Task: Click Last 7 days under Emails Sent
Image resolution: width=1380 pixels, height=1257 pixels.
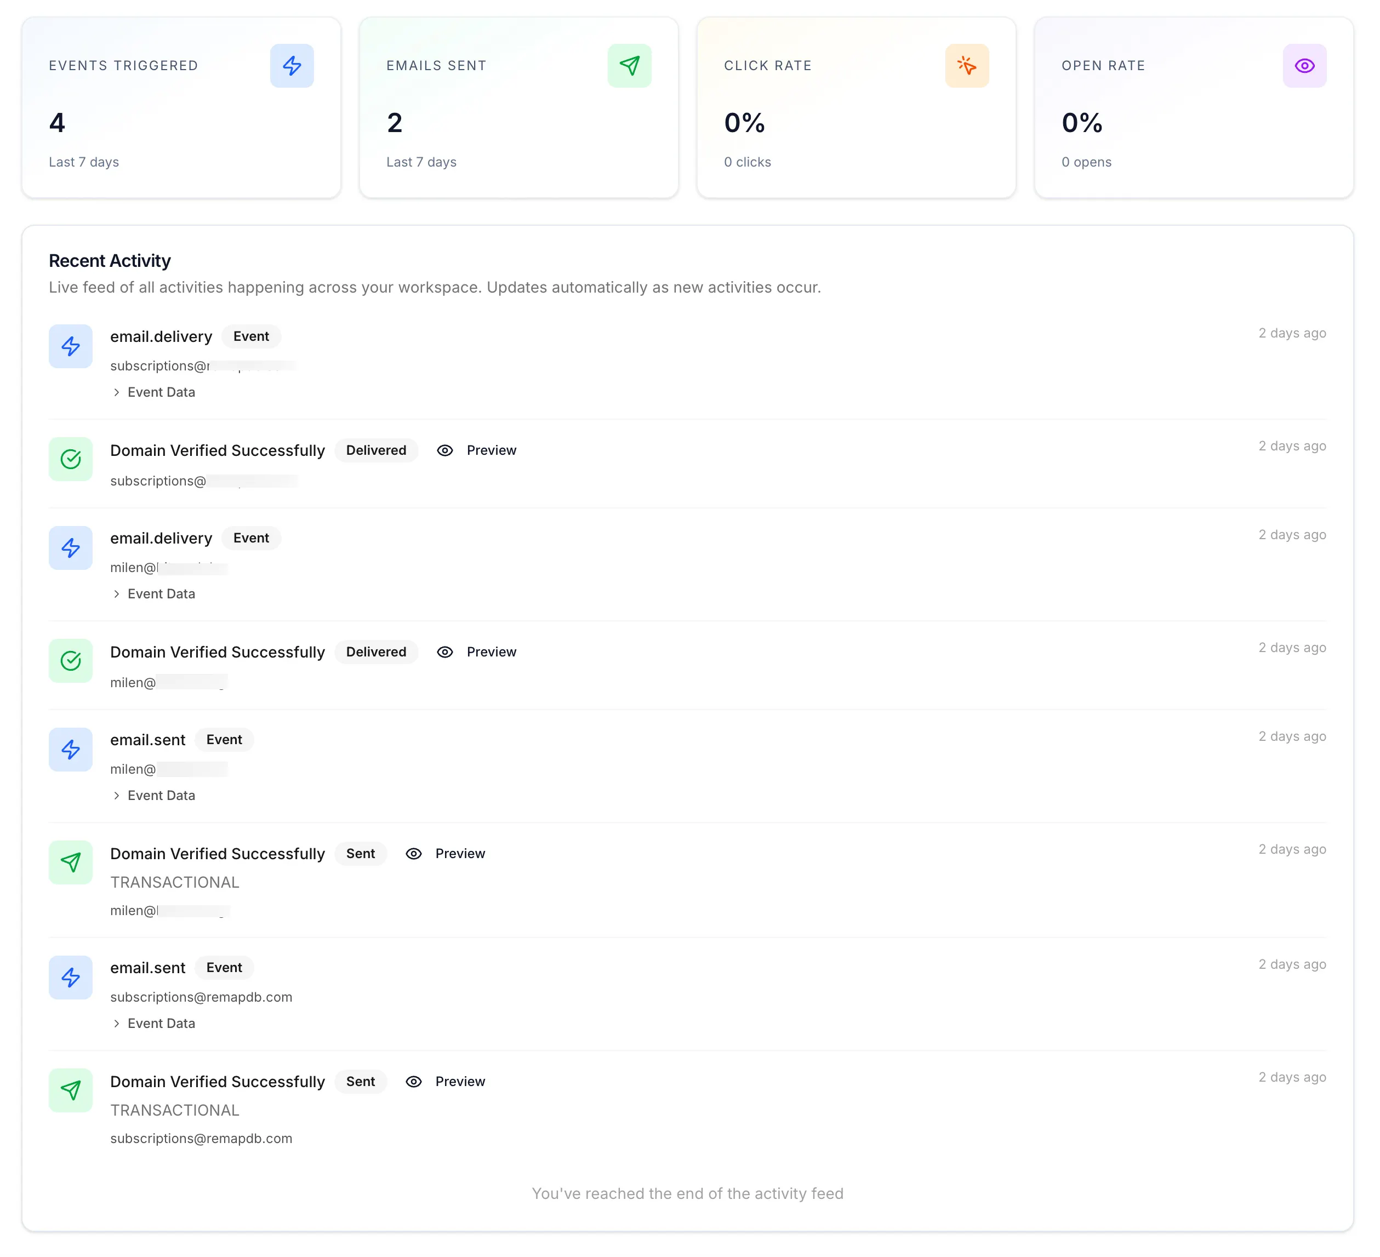Action: (x=421, y=162)
